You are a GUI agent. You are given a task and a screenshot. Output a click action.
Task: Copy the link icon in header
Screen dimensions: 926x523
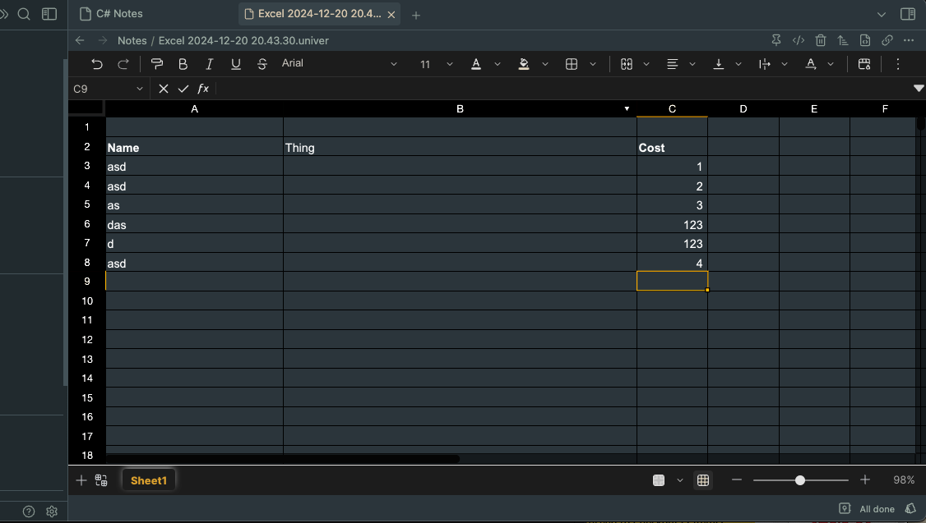tap(887, 40)
